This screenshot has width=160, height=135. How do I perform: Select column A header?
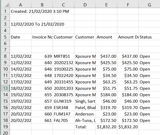click(20, 5)
